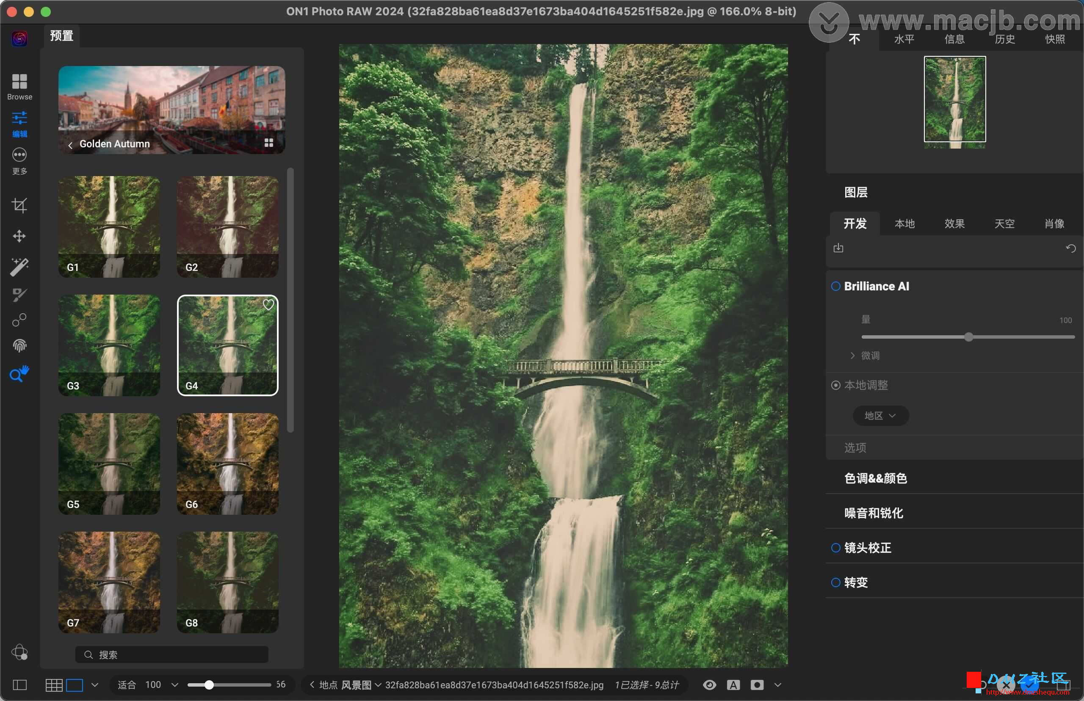Open the color sphere icon at sidebar bottom
Image resolution: width=1084 pixels, height=701 pixels.
[19, 652]
